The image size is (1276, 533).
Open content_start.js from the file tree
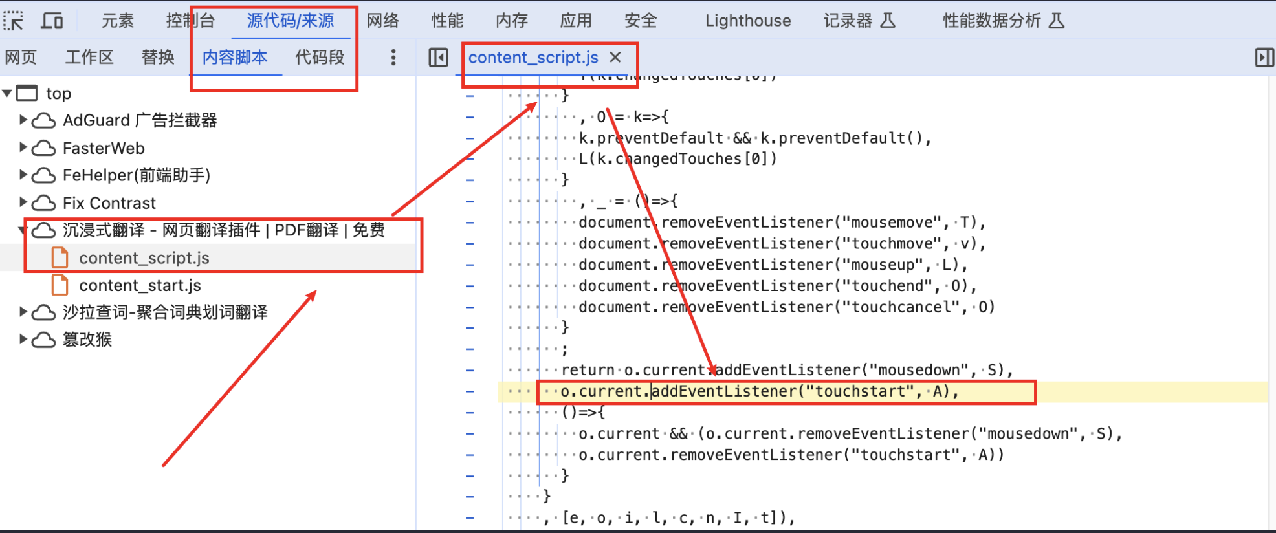pyautogui.click(x=140, y=285)
